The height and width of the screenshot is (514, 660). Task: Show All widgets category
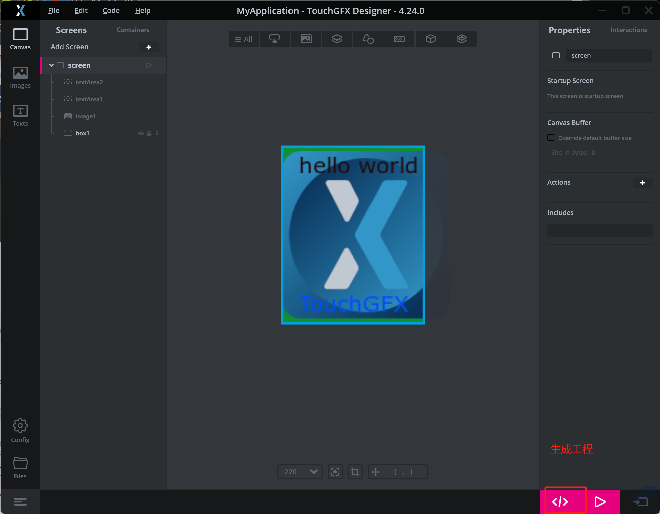(244, 39)
